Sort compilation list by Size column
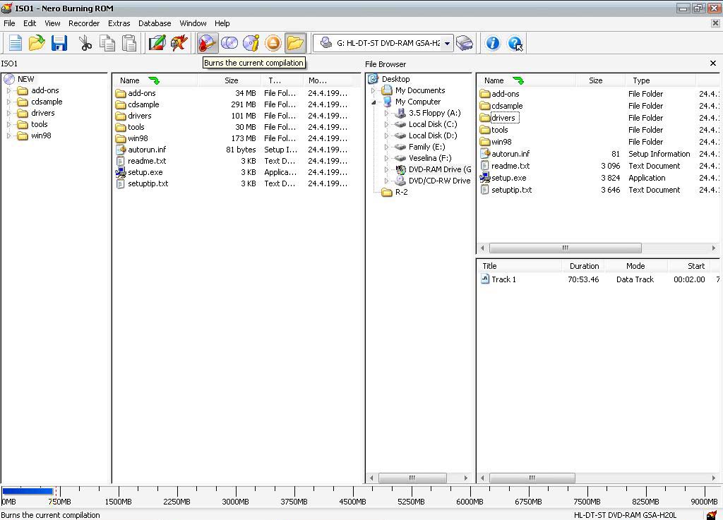Screen dimensions: 723x520 point(229,80)
